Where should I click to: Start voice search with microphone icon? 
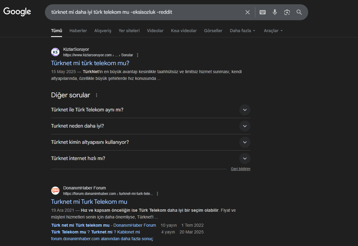pyautogui.click(x=275, y=12)
